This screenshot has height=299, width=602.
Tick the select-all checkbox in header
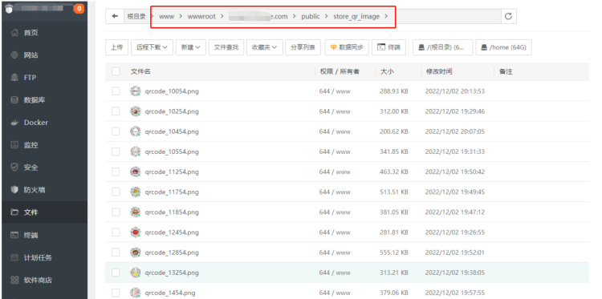click(116, 71)
